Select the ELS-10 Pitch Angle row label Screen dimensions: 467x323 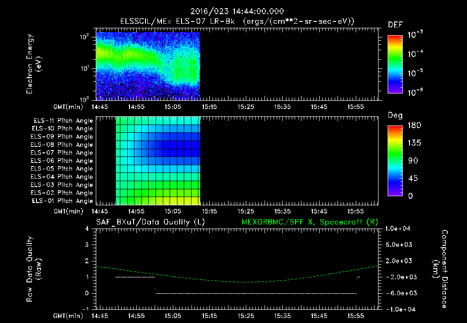tap(62, 129)
